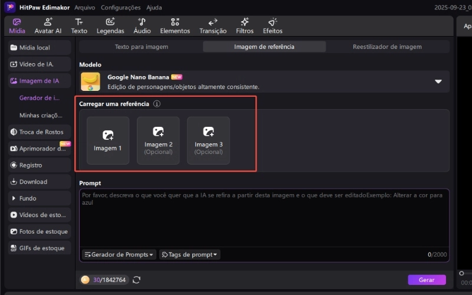Viewport: 472px width, 295px height.
Task: Open the Configurações menu
Action: tap(120, 8)
